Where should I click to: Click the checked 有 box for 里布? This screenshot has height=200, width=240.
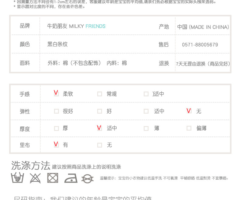click(56, 145)
